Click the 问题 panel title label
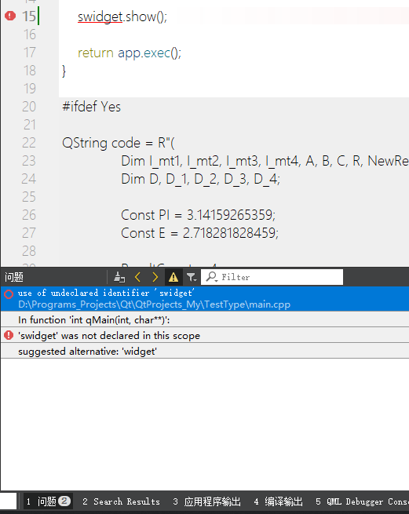This screenshot has height=514, width=409. [x=14, y=277]
